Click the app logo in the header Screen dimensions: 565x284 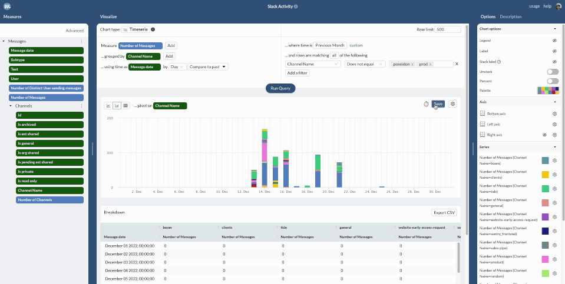7,6
